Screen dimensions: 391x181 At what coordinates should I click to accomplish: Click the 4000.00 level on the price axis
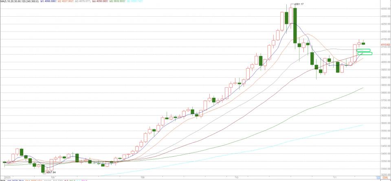pyautogui.click(x=385, y=62)
